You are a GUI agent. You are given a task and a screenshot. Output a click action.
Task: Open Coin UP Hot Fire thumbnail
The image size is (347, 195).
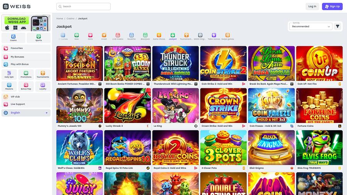tap(319, 64)
